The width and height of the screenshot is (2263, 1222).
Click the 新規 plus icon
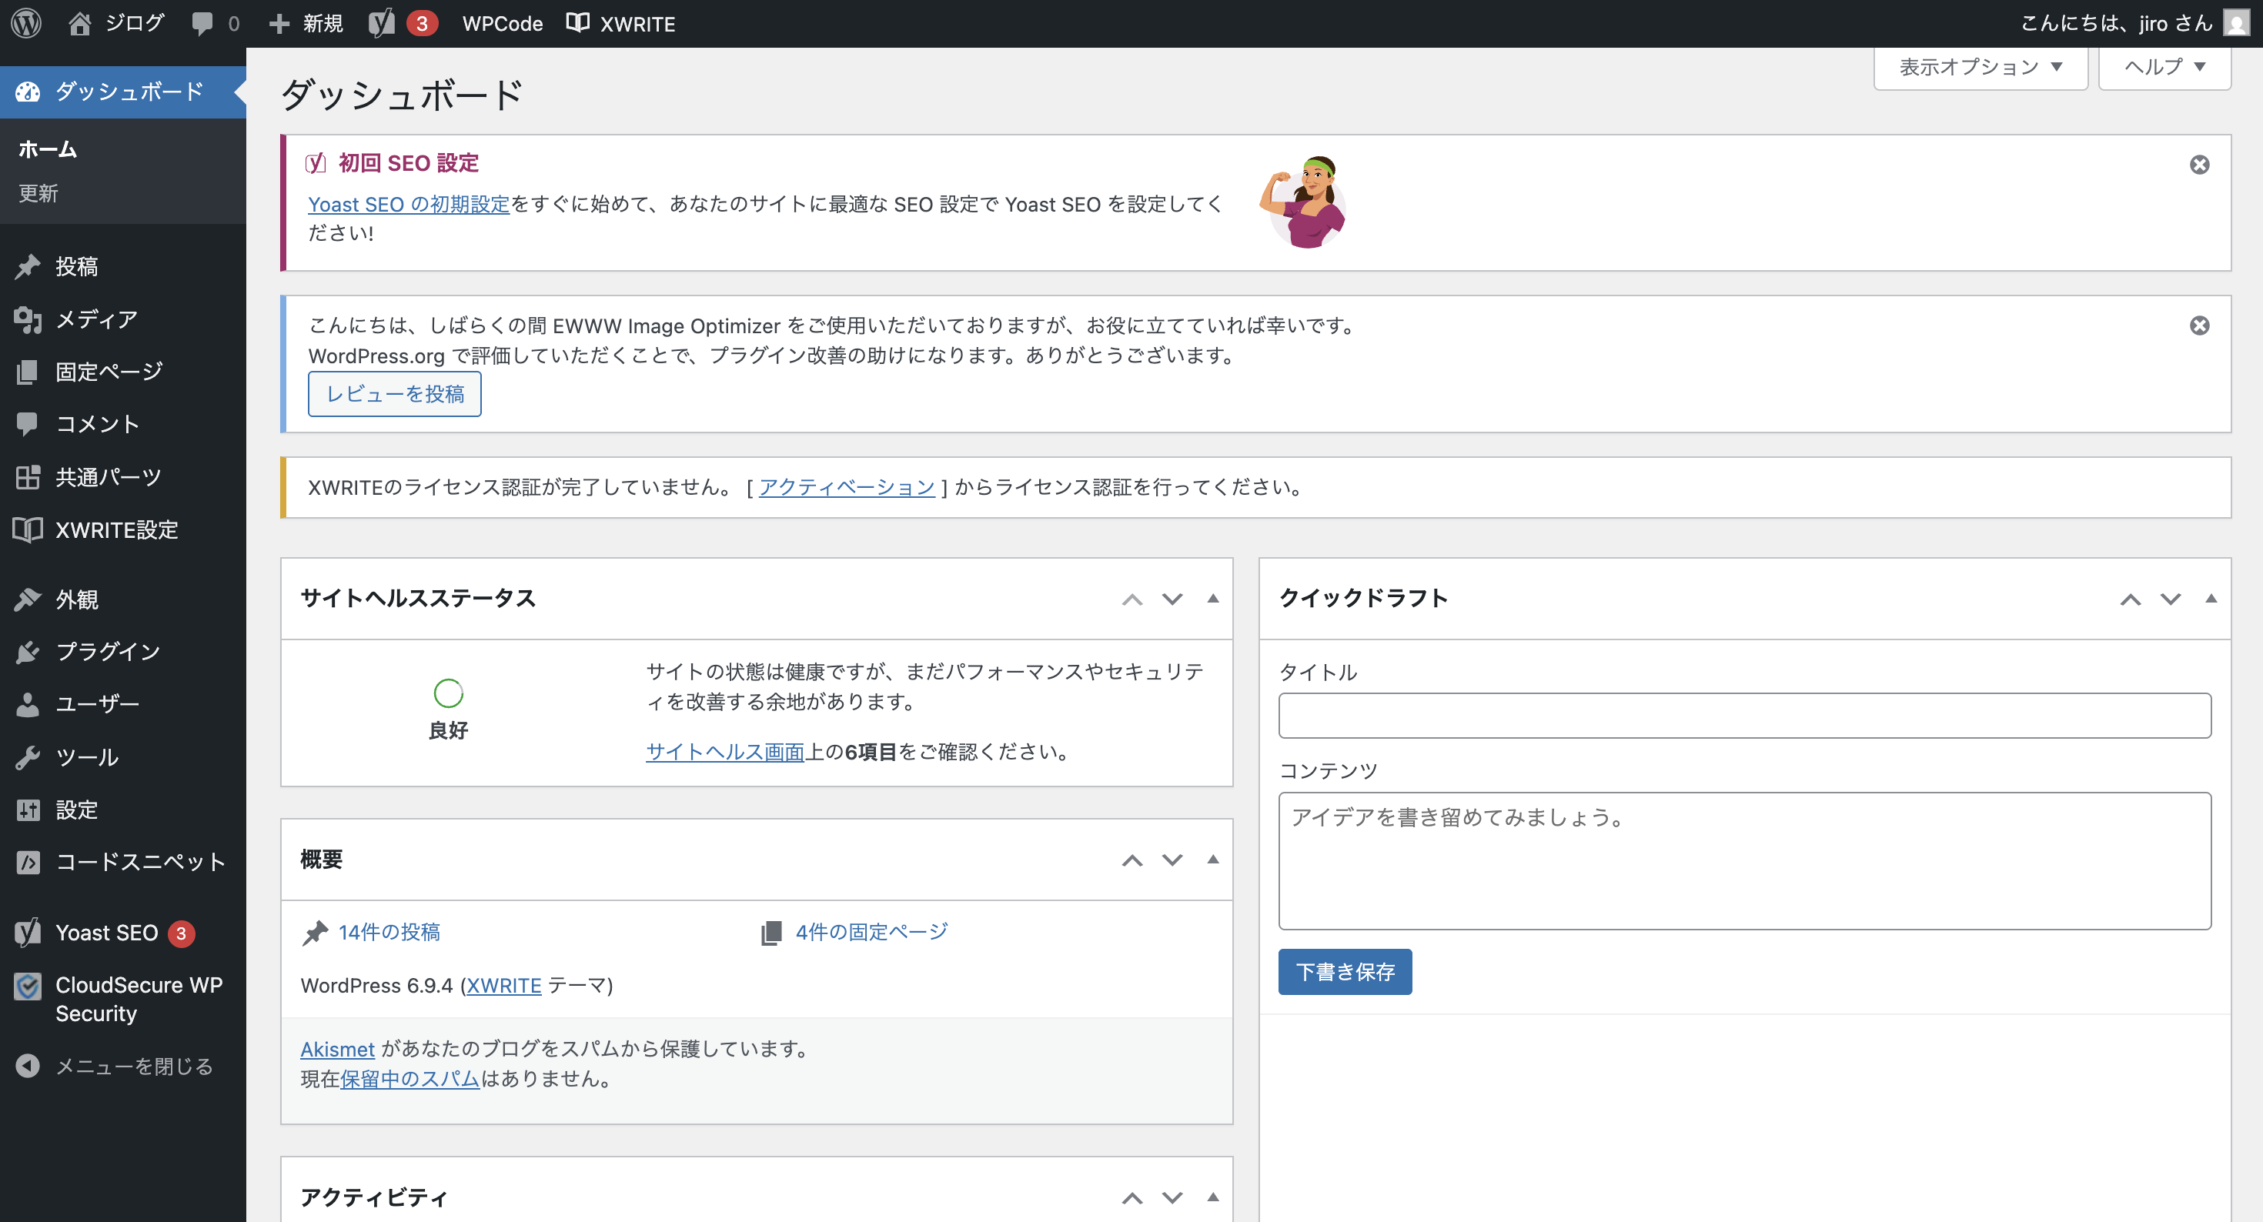coord(279,24)
